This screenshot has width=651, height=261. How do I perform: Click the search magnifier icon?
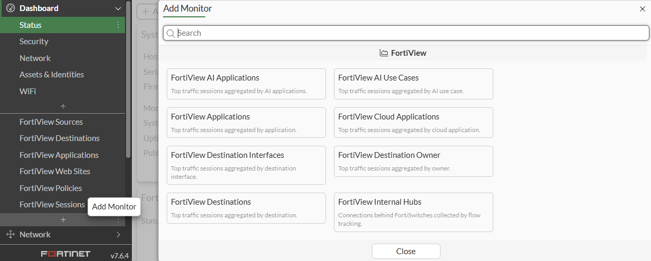coord(170,33)
